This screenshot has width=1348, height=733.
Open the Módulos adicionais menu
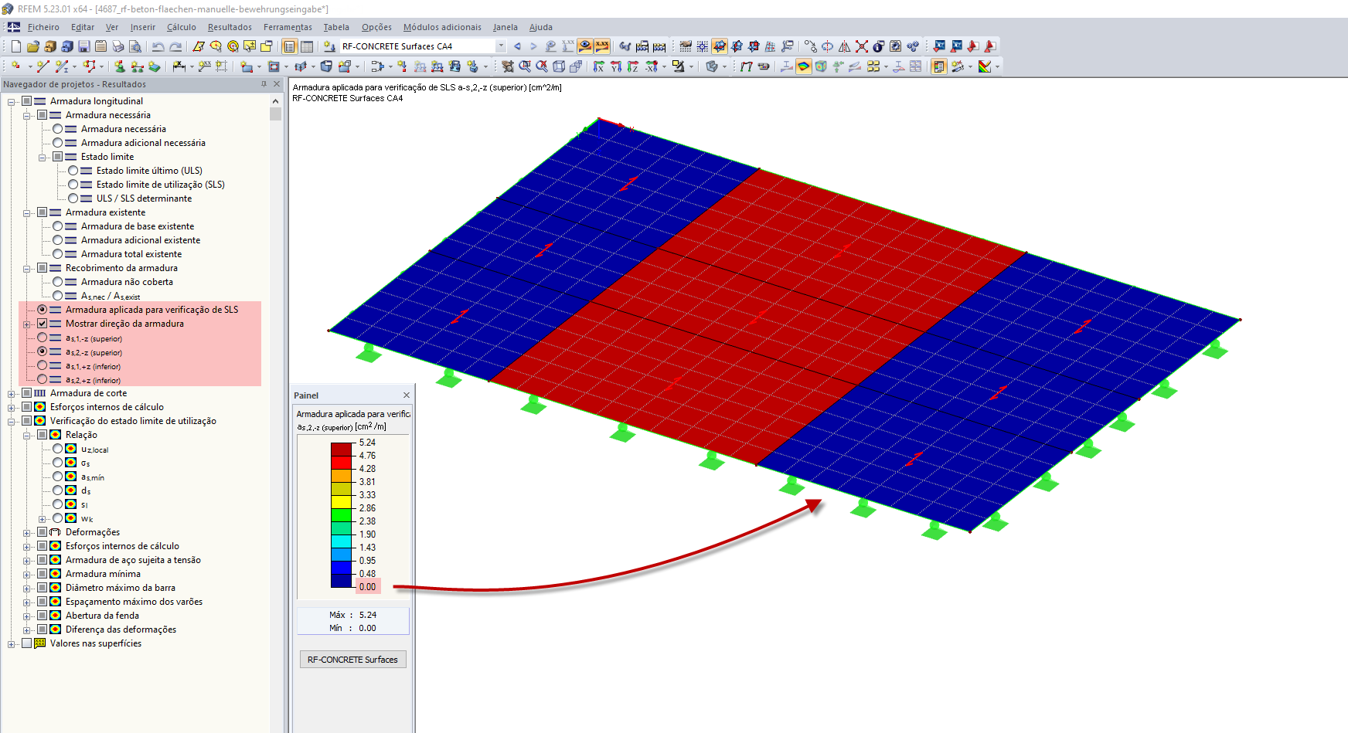click(442, 27)
